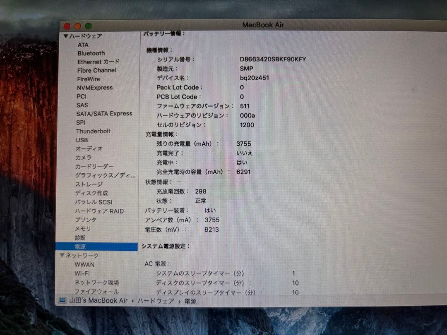Select カメラ in the hardware list
The image size is (447, 335).
coord(84,158)
